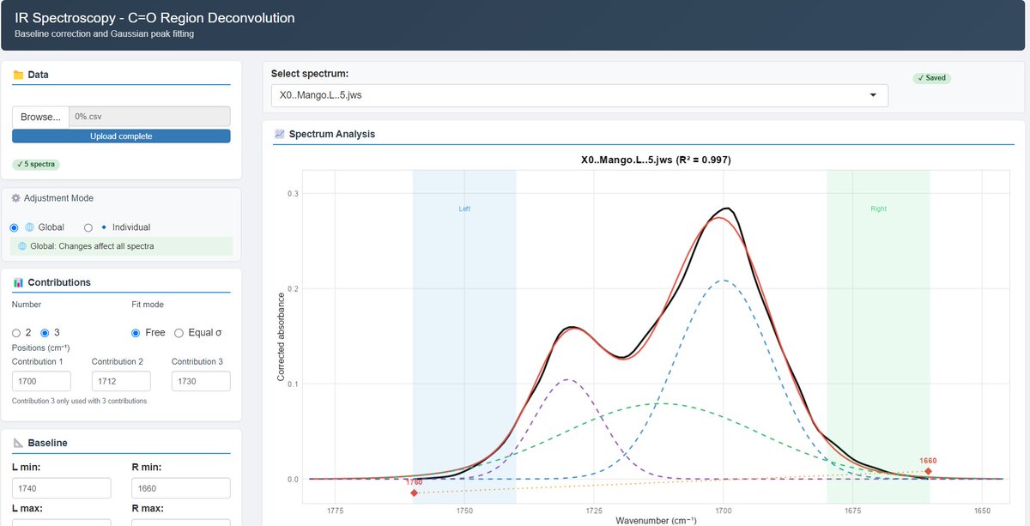Click the Positions (cm⁻¹) label
The image size is (1030, 526).
(x=41, y=348)
